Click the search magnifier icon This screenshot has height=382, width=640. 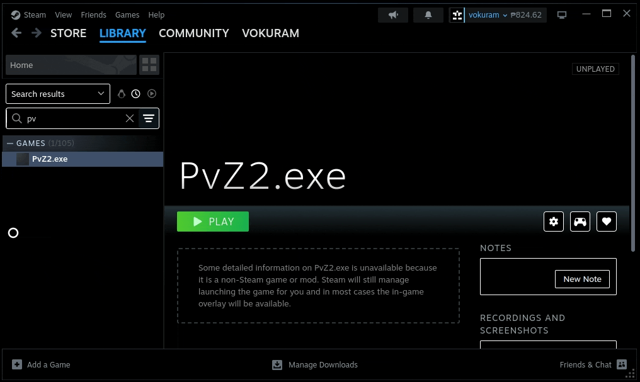pos(17,118)
